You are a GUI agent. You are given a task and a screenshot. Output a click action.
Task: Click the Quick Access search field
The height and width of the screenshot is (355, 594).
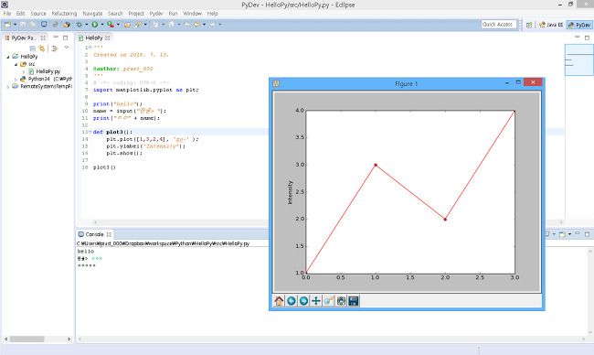point(499,25)
